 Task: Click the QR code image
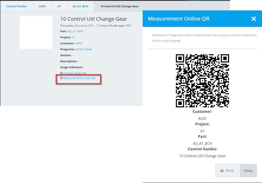203,81
